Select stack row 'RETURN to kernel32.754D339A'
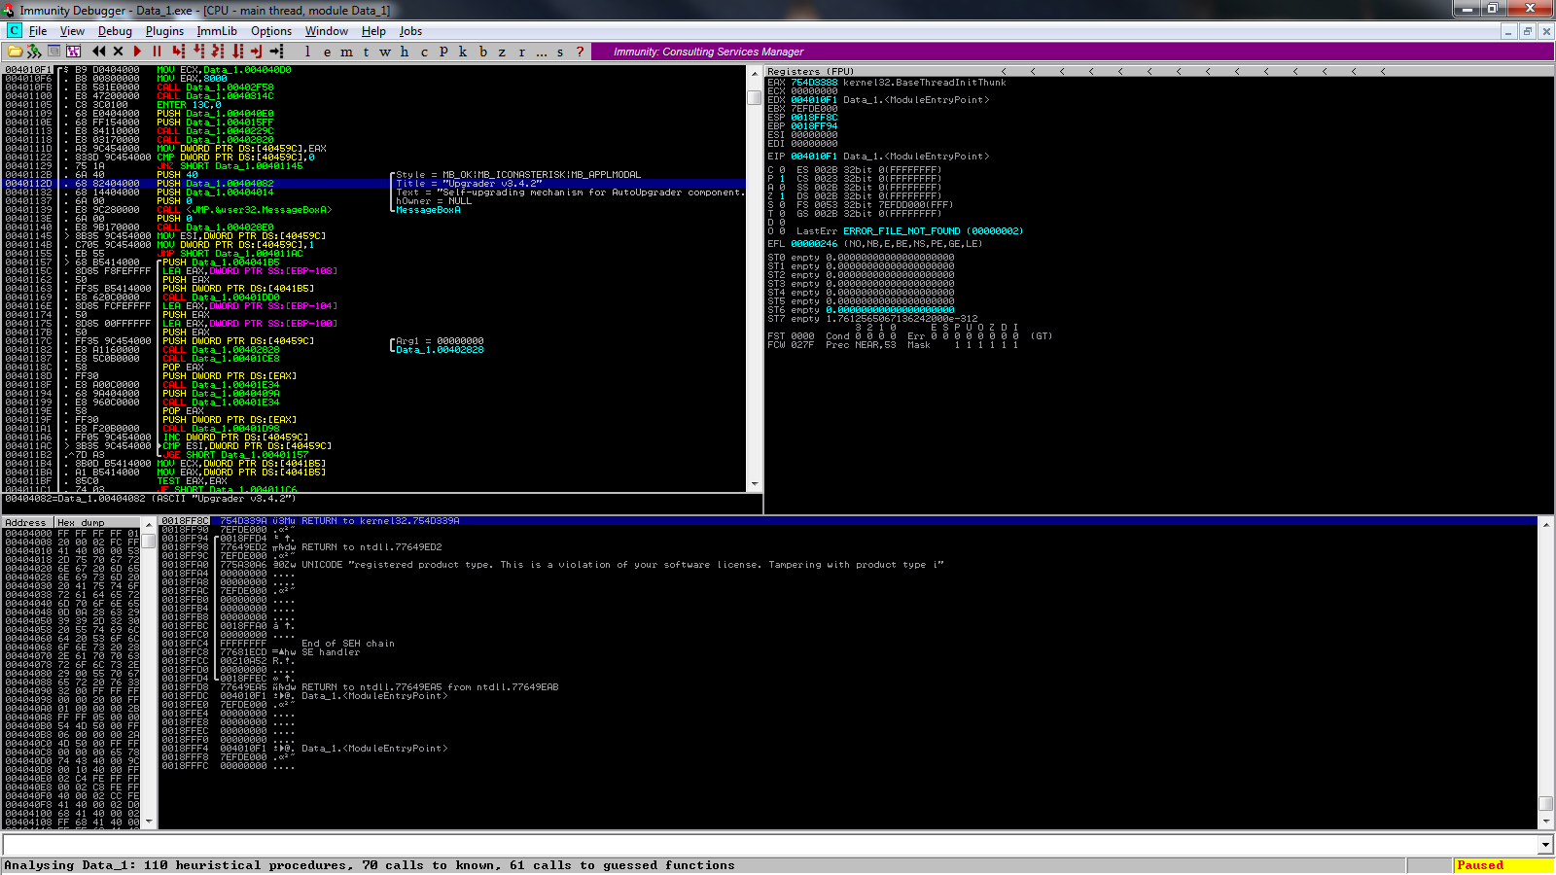The image size is (1556, 875). tap(848, 521)
